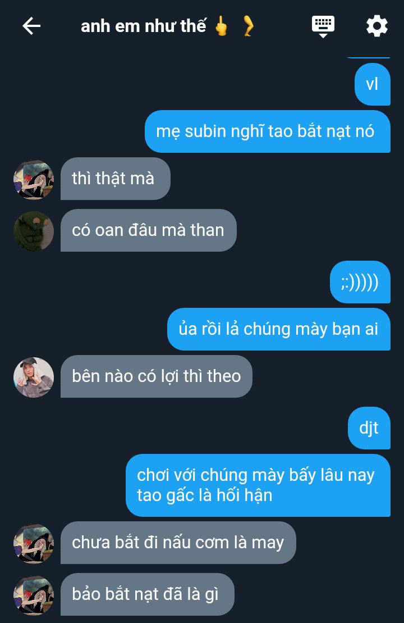
Task: Open avatar beside "thì thật mà"
Action: (34, 180)
